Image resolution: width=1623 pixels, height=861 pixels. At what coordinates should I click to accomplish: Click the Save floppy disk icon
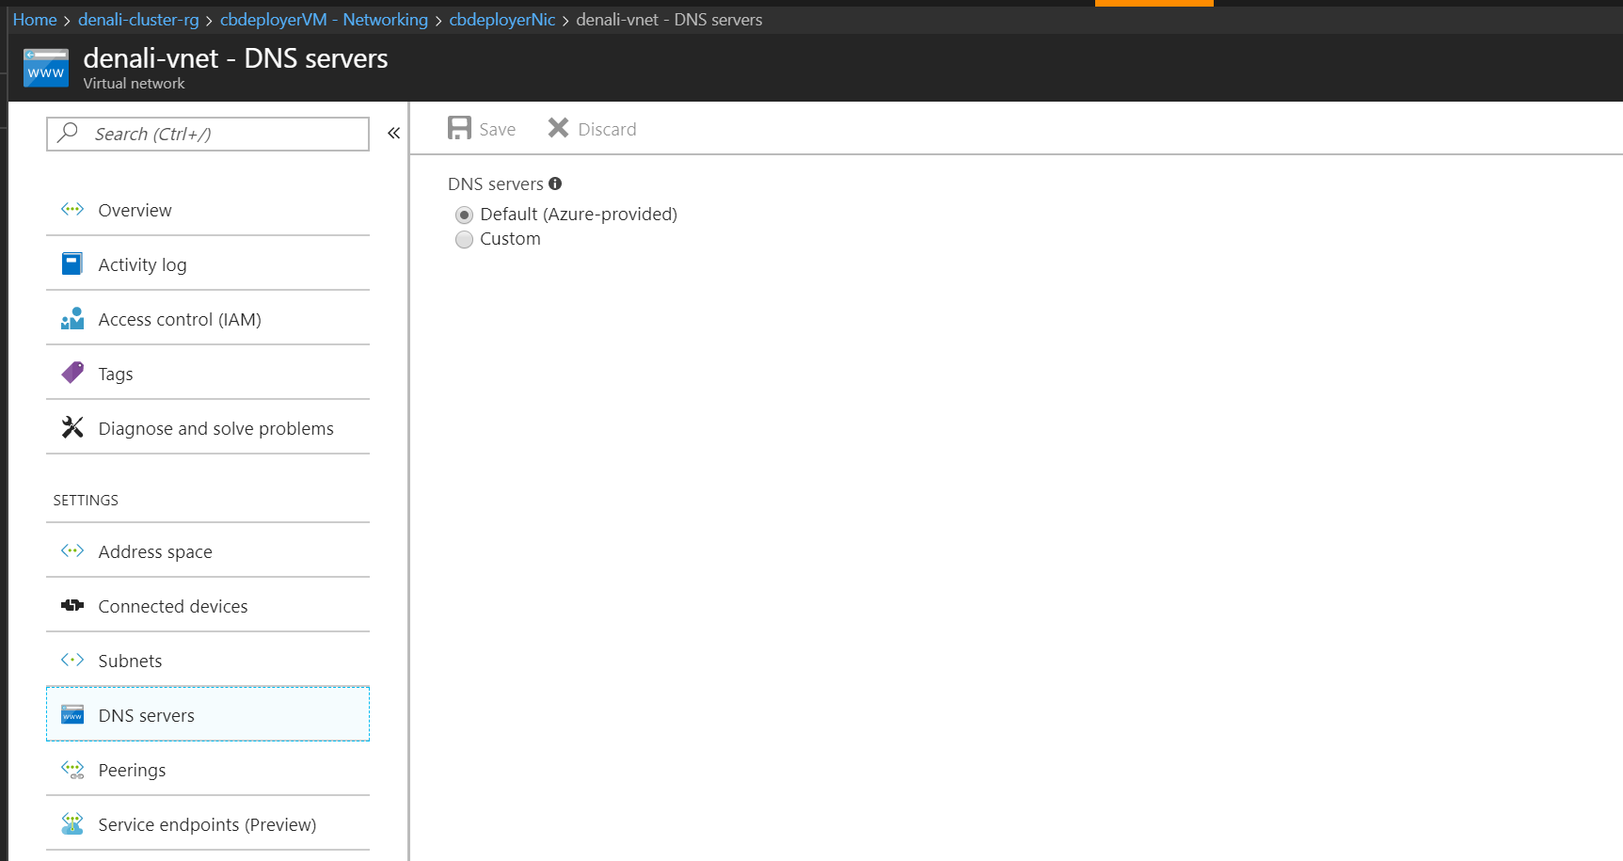coord(459,128)
